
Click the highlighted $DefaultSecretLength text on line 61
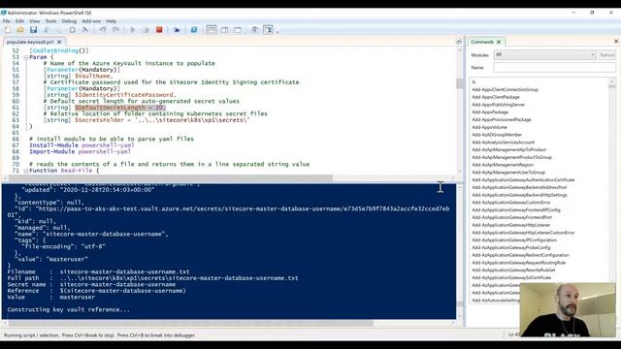point(119,108)
